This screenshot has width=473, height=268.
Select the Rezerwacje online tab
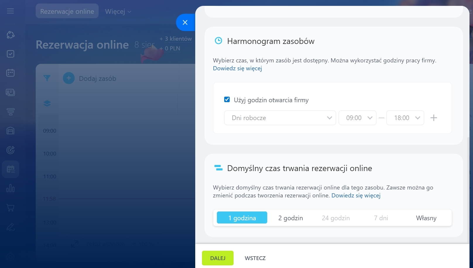[x=67, y=11]
